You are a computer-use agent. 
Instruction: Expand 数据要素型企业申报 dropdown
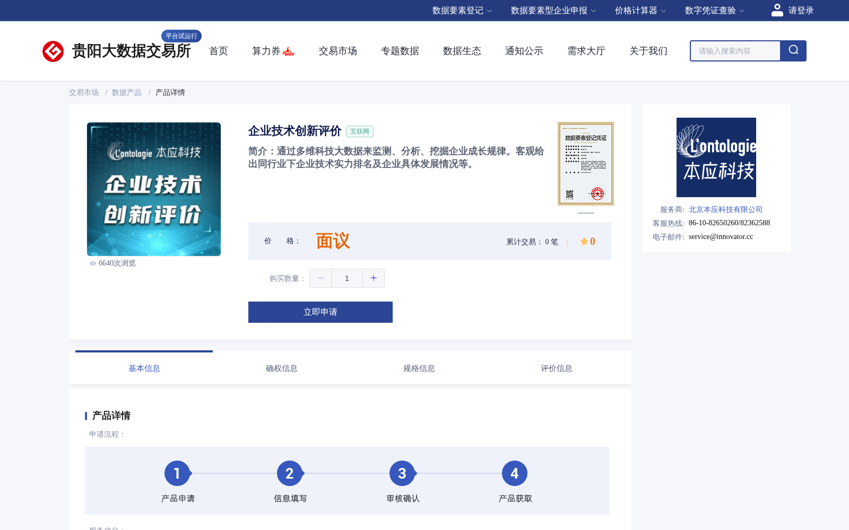tap(553, 11)
